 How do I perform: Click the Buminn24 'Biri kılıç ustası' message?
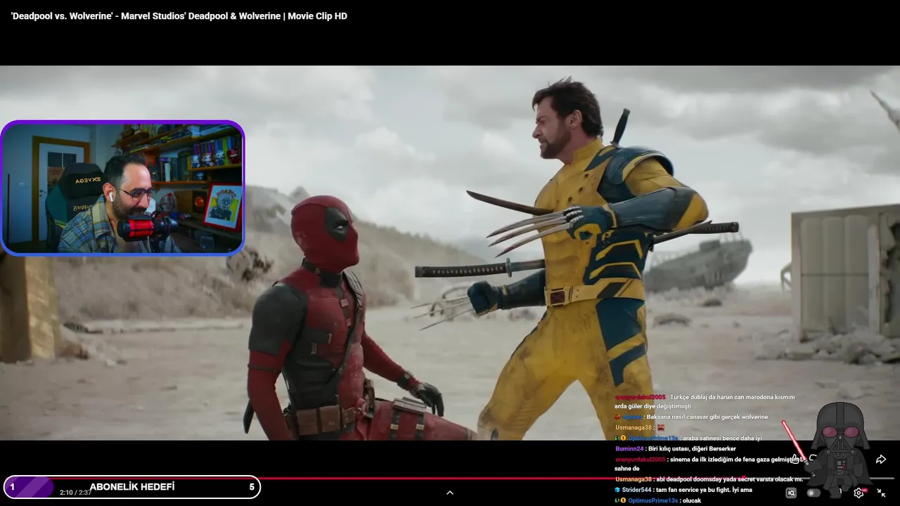[675, 448]
